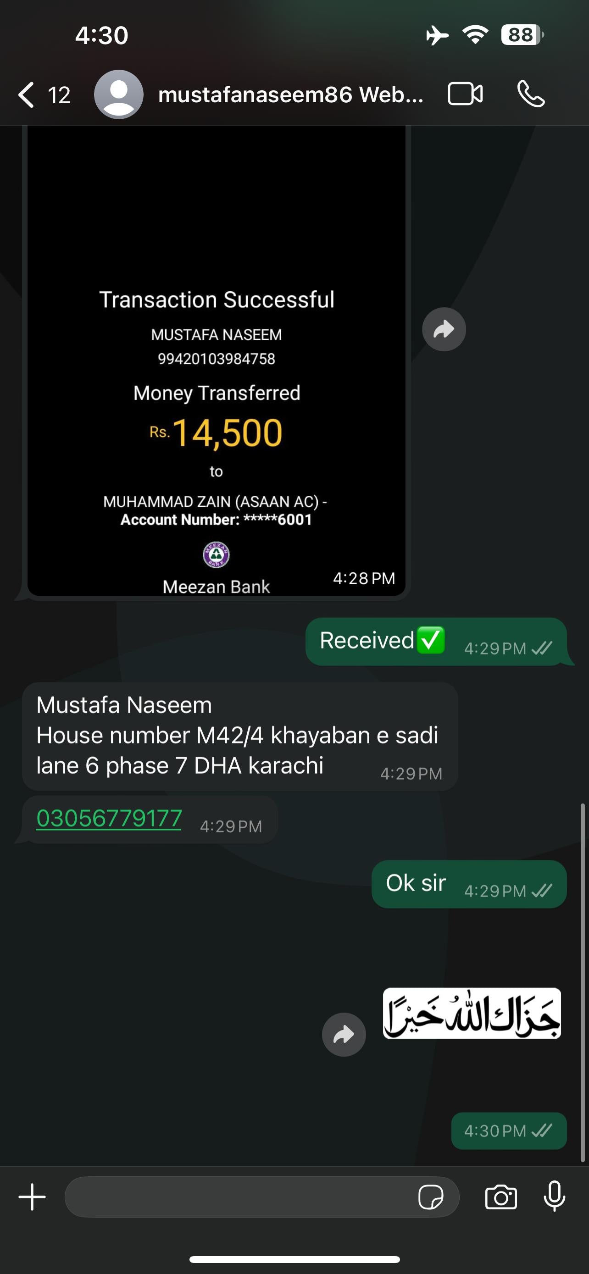
Task: Open the camera
Action: tap(501, 1197)
